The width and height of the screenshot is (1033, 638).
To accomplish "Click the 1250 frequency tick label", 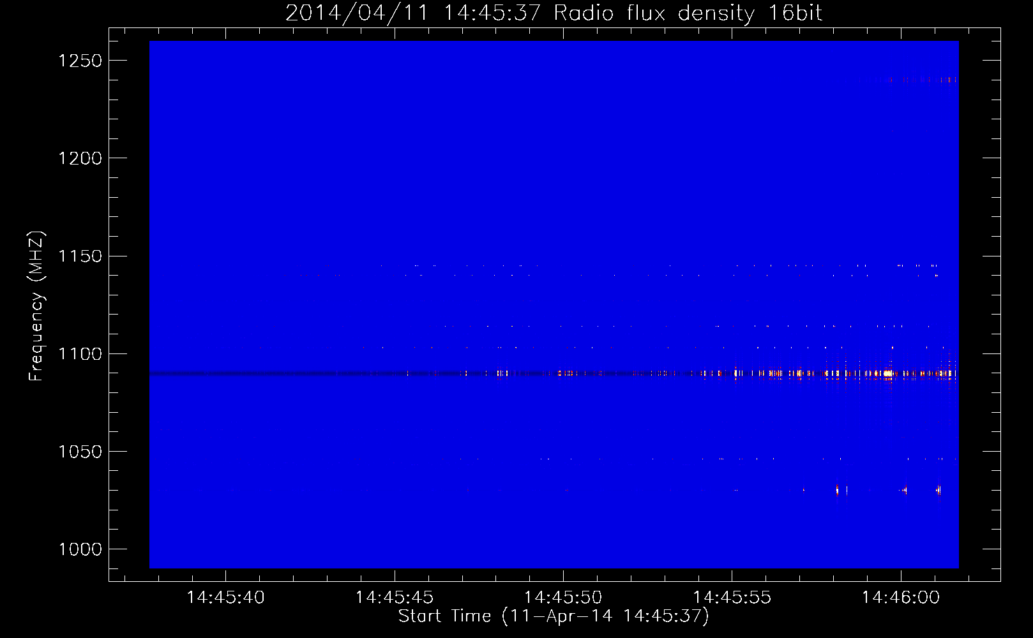I will [80, 61].
